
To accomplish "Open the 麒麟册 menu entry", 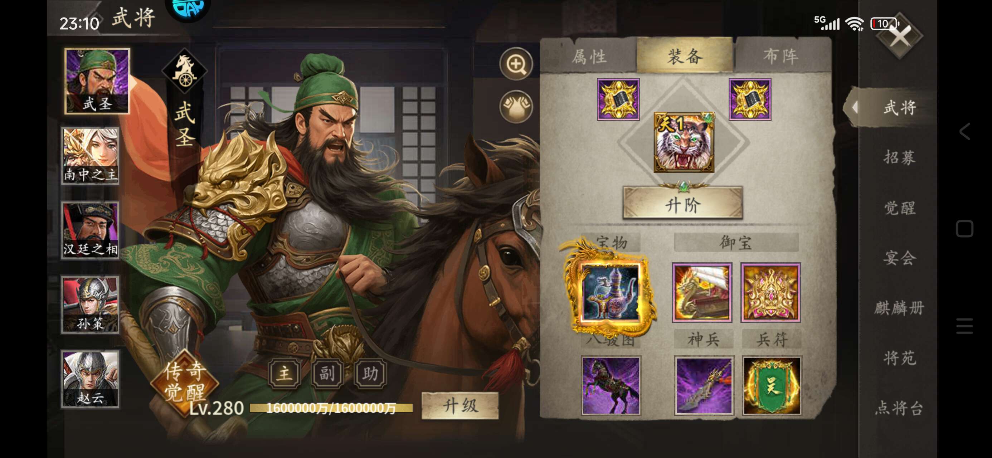I will 899,308.
